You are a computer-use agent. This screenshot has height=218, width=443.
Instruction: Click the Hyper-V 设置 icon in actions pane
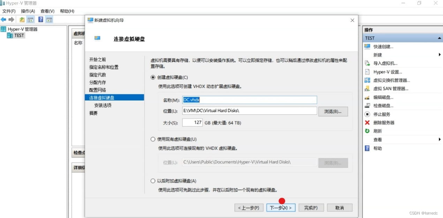tap(367, 72)
